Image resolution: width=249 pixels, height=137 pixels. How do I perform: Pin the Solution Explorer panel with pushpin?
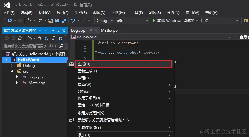[58, 30]
